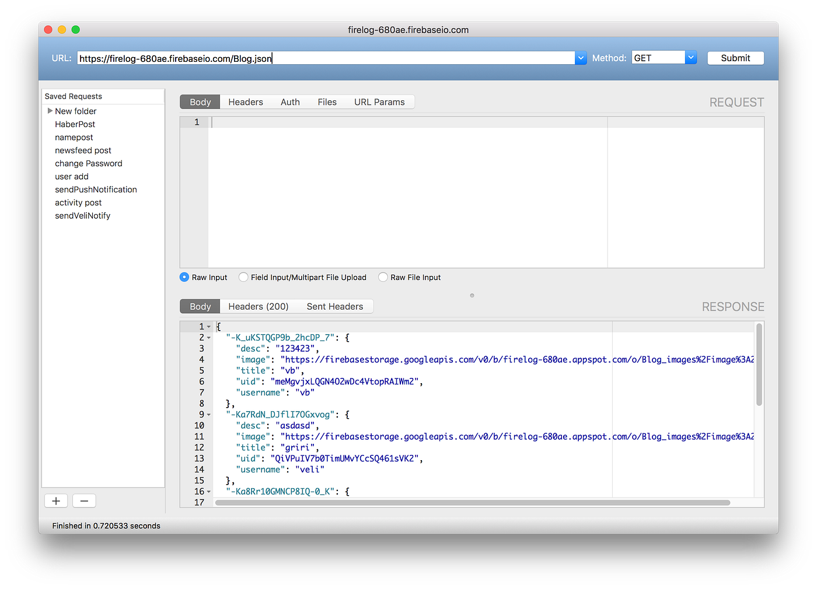The image size is (817, 589).
Task: Click the "-K_uKSTQGP9b_2hcDP_7" key in response
Action: [x=280, y=338]
